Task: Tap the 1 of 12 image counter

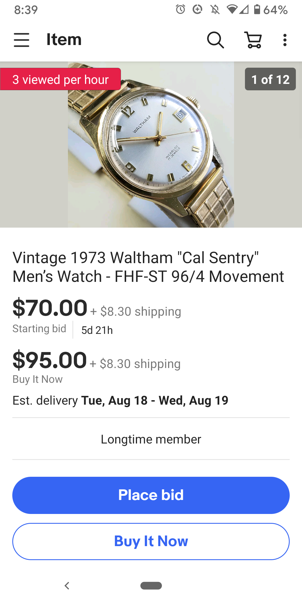Action: click(x=270, y=79)
